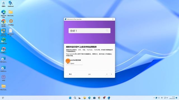Select the Microsoft Edge desktop shortcut
Viewport: 179px width, 100px height.
4,14
